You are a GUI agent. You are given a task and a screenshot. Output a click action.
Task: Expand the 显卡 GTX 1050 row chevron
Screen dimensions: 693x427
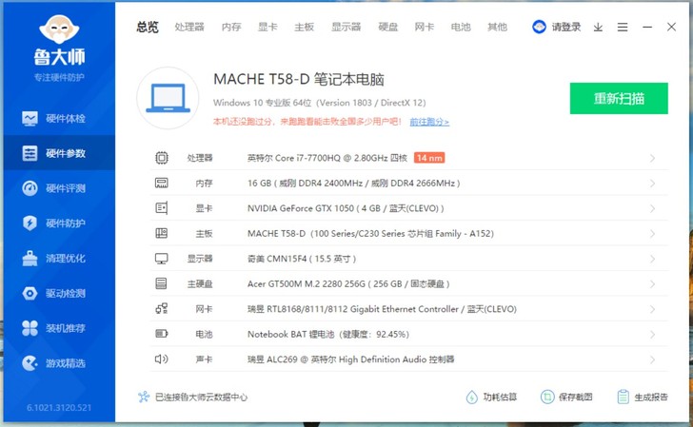[652, 208]
